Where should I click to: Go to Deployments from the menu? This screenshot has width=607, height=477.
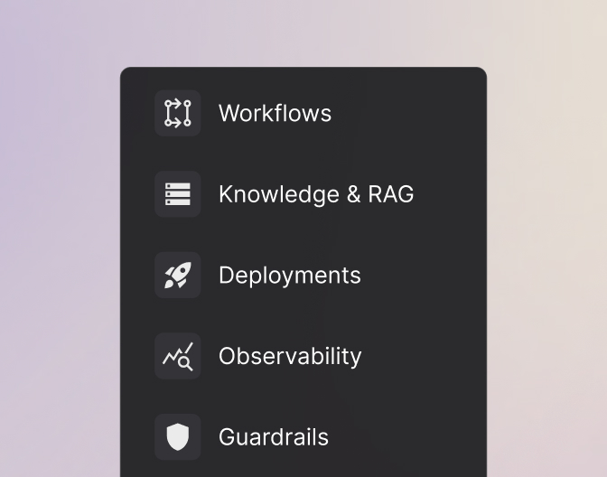coord(289,276)
